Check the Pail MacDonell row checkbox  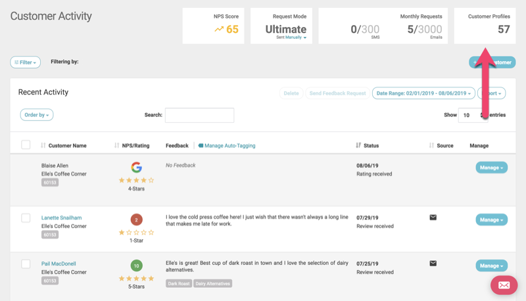pos(26,264)
